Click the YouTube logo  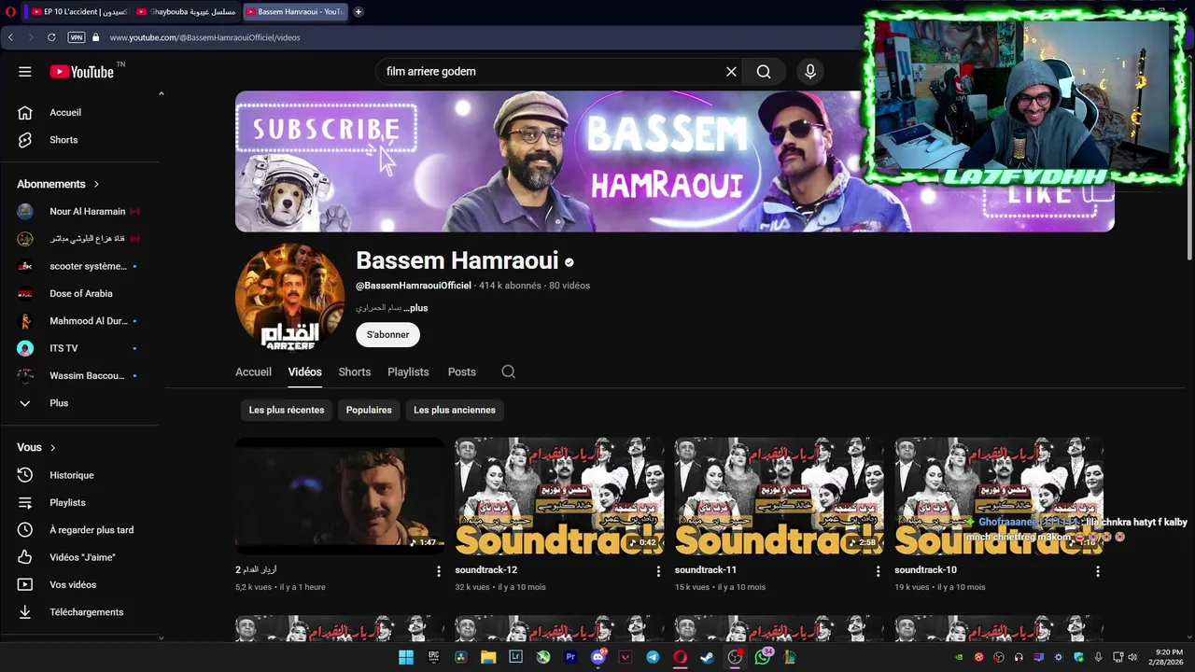(82, 72)
